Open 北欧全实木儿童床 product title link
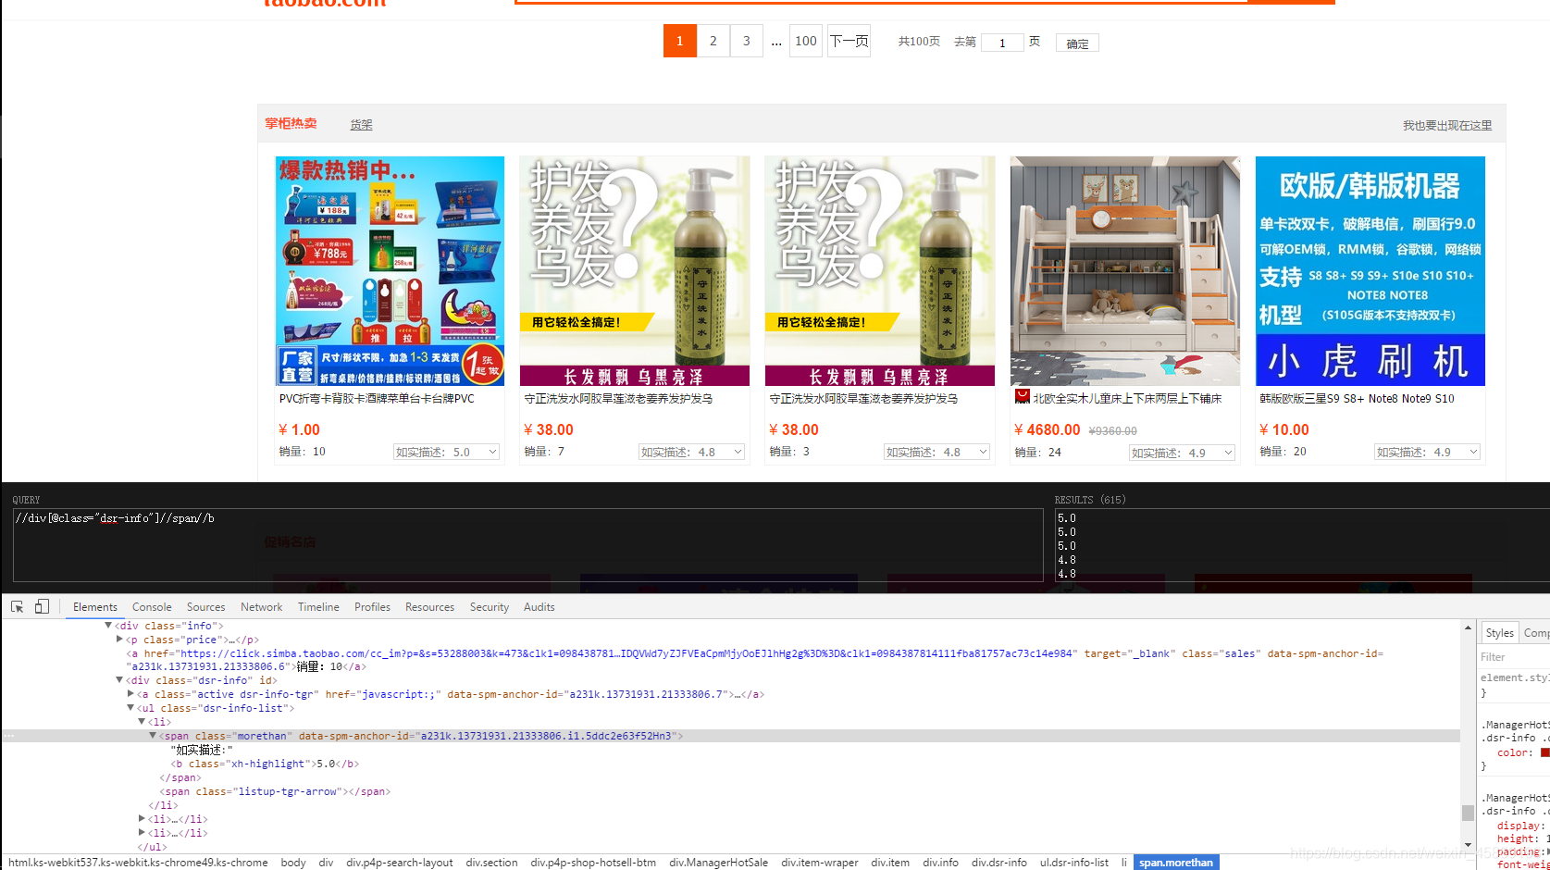 [x=1127, y=399]
